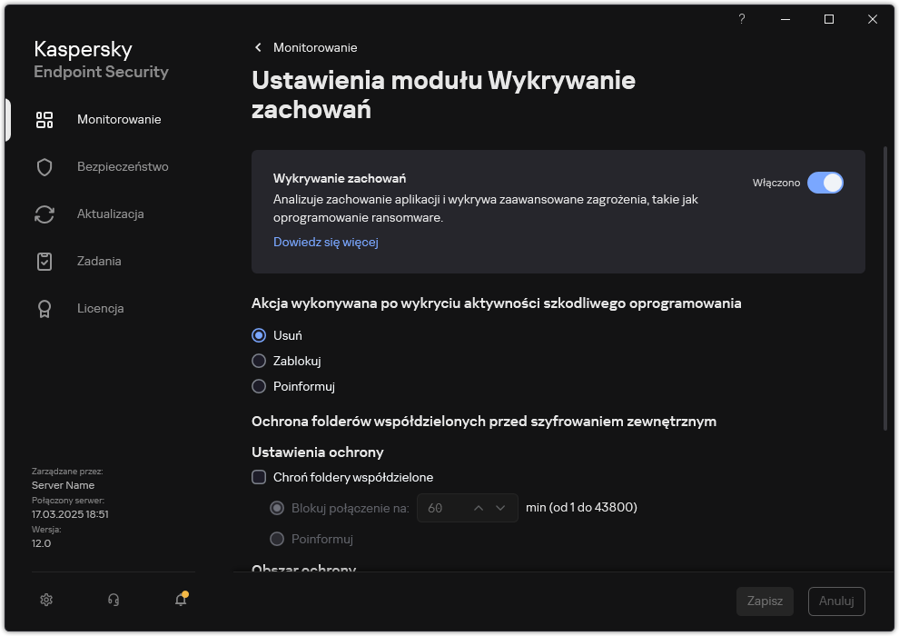This screenshot has height=636, width=899.
Task: Open application settings via gear icon
Action: tap(45, 600)
